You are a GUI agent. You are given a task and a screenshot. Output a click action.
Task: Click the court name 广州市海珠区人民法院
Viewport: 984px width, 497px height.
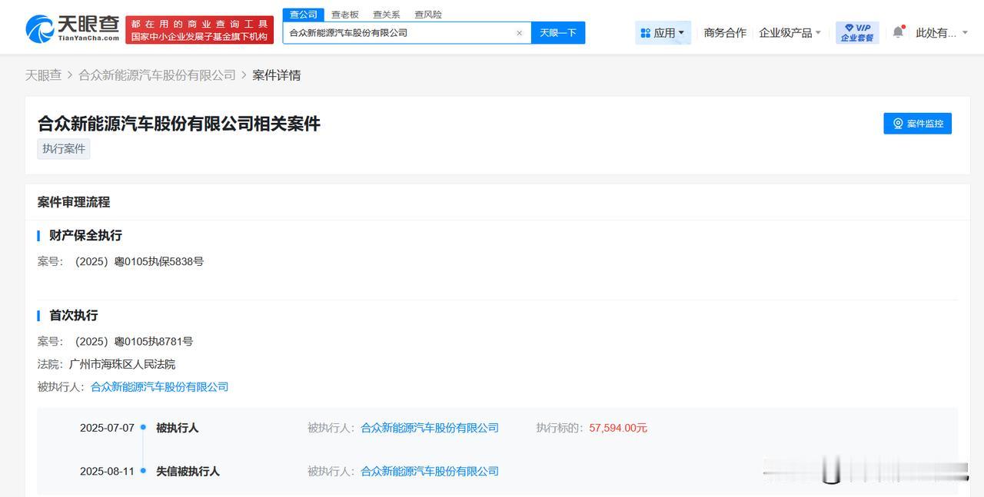[x=122, y=364]
